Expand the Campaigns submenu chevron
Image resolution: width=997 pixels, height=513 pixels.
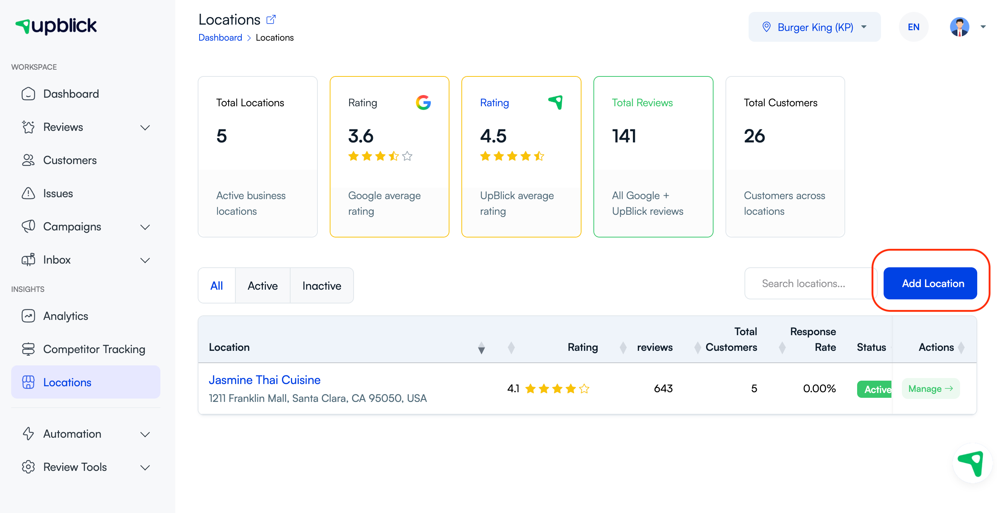[x=145, y=227]
